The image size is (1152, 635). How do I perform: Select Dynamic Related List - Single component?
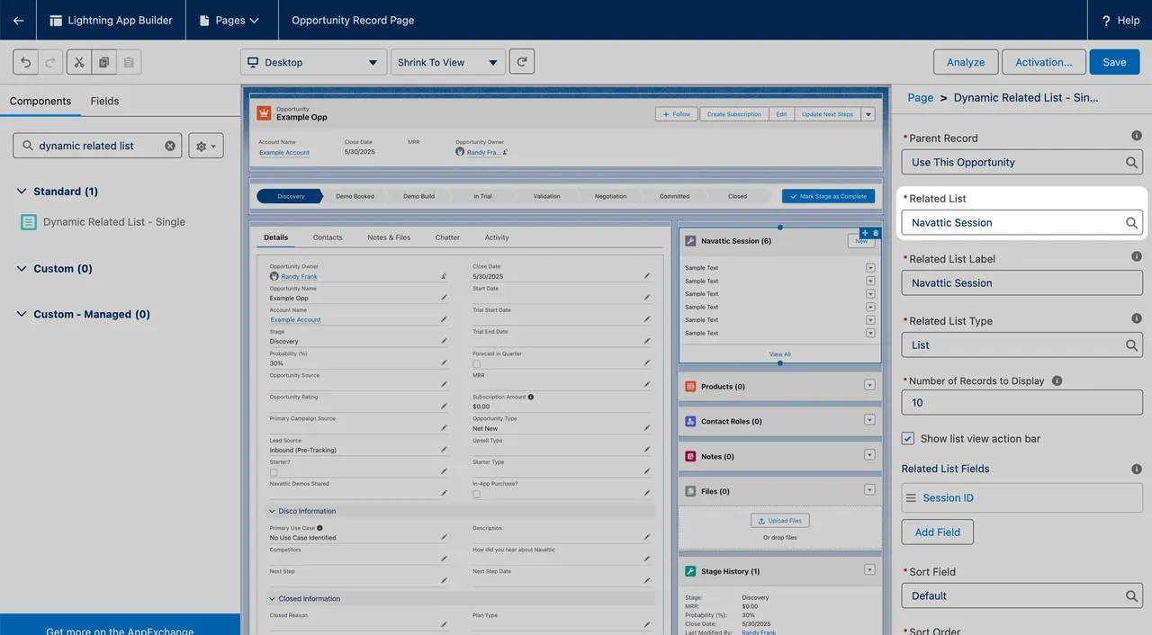[103, 221]
